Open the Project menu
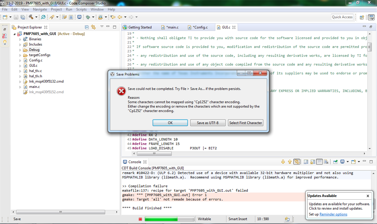377x224 pixels. pyautogui.click(x=56, y=9)
